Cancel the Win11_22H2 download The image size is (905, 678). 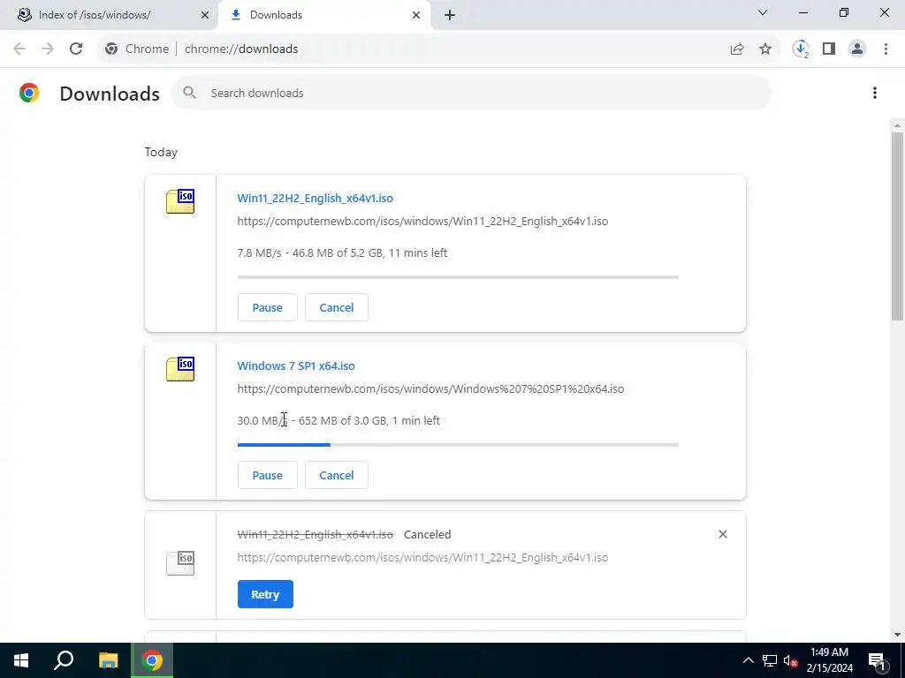point(337,307)
